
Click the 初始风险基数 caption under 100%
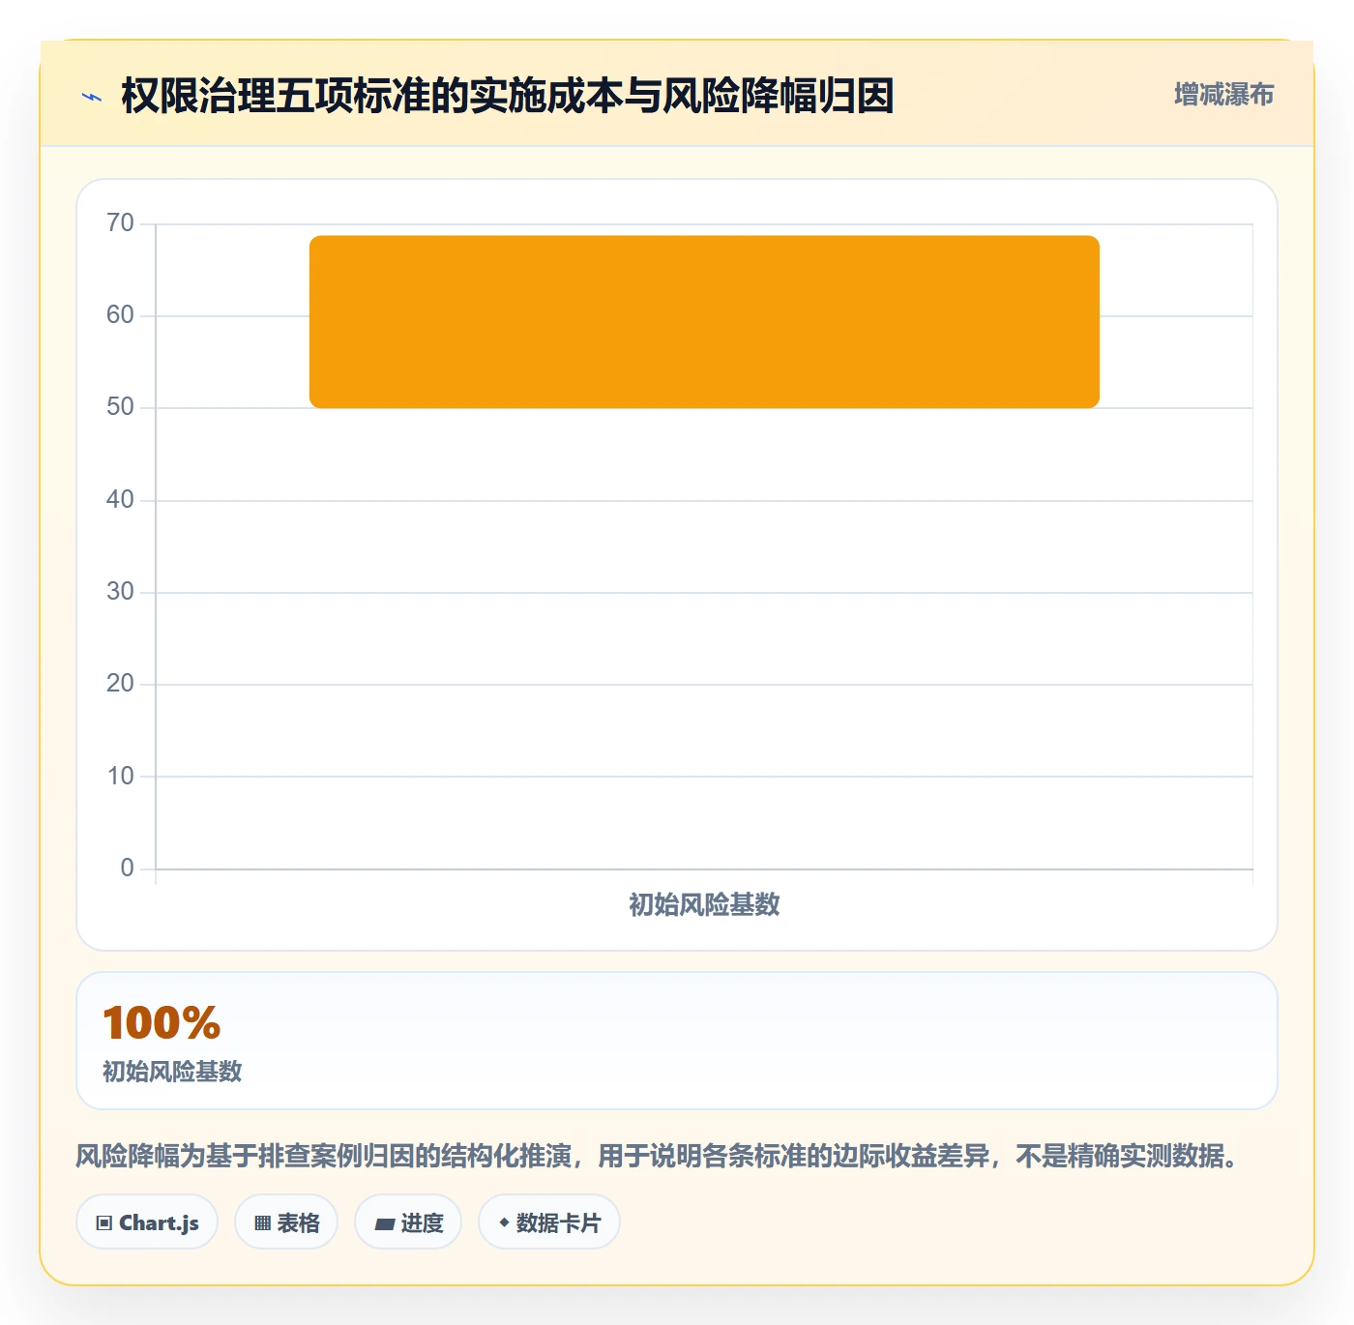pos(172,1072)
